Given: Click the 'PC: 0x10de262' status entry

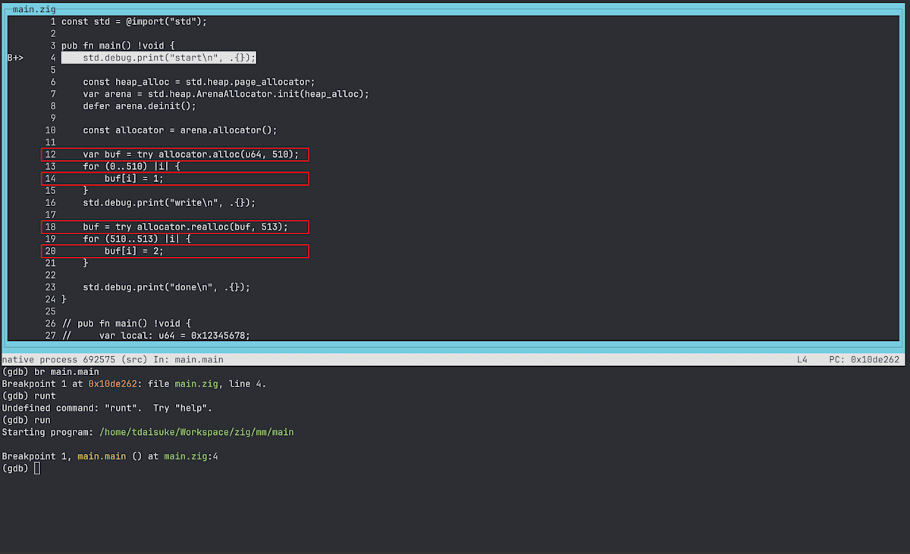Looking at the screenshot, I should coord(864,359).
